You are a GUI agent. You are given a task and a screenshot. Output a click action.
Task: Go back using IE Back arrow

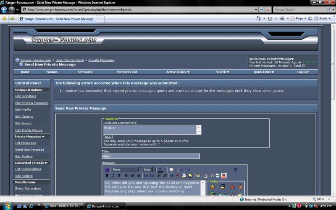coord(4,10)
